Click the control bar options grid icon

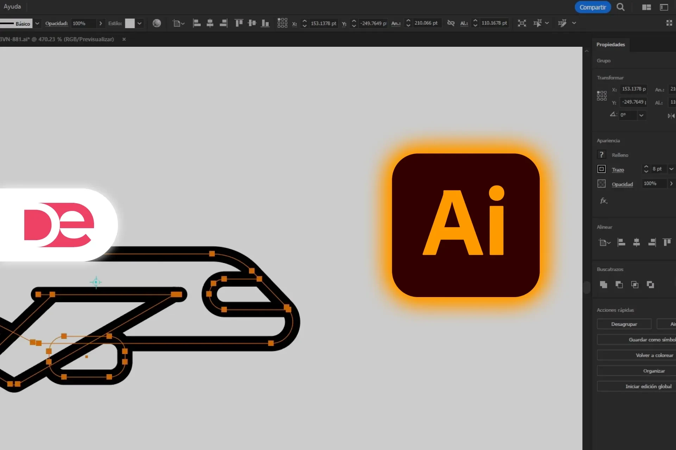(x=669, y=23)
